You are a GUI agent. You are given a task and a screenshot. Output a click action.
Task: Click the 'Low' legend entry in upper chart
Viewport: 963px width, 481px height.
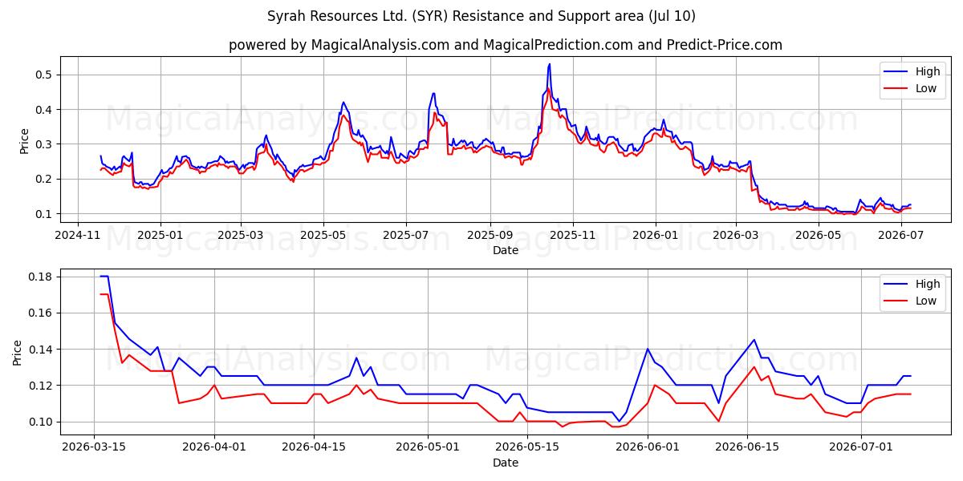point(926,88)
